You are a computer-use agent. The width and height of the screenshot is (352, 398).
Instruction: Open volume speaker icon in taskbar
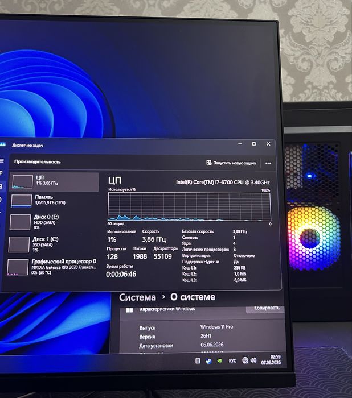click(x=253, y=360)
